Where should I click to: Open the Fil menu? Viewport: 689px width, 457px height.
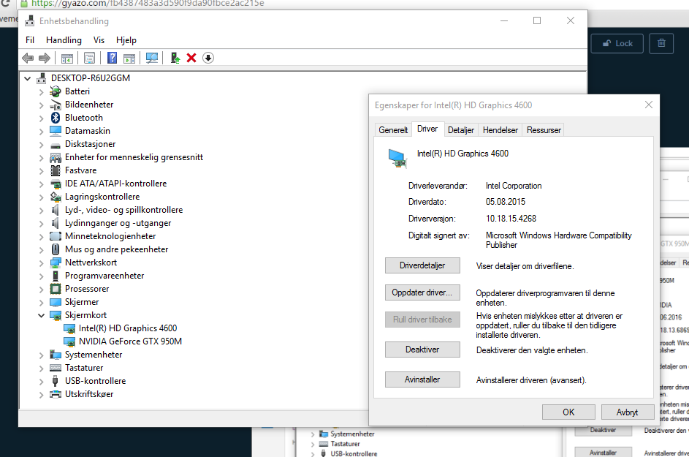click(30, 40)
